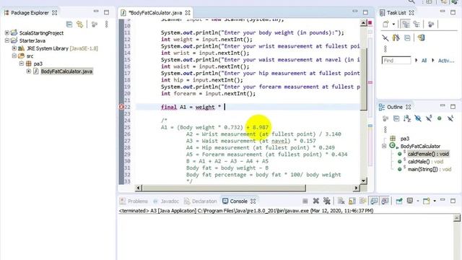Screen dimensions: 462x260
Task: Toggle Scheduled presentation in Task List
Action: (x=417, y=24)
